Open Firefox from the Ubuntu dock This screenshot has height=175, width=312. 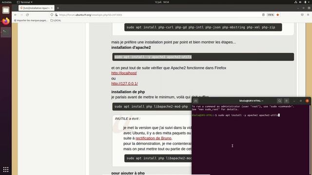pos(6,21)
